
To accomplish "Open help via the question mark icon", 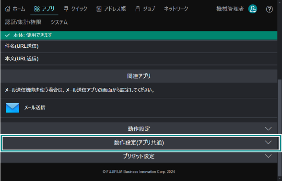I will (269, 9).
